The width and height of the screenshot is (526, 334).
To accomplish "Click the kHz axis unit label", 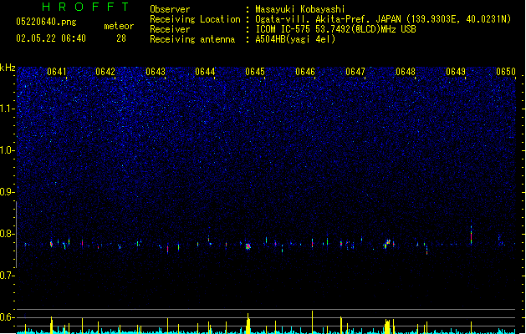I will tap(8, 68).
